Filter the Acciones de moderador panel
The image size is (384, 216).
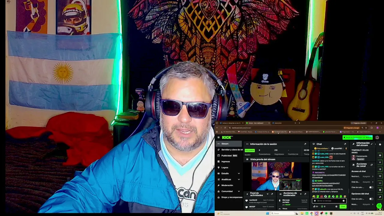point(301,194)
